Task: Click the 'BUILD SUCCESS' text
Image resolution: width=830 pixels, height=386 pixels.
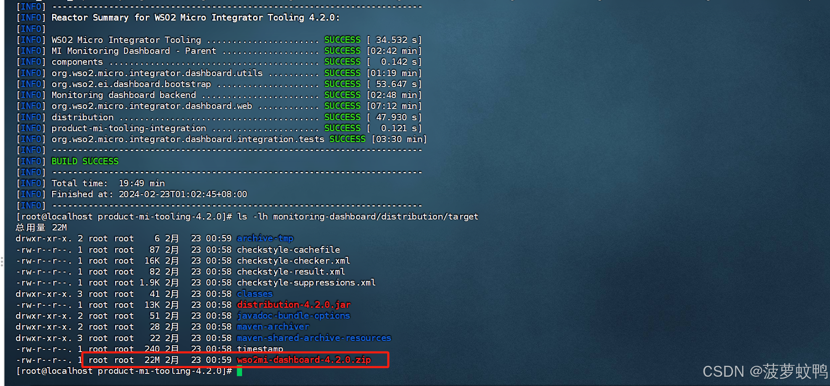Action: click(85, 161)
